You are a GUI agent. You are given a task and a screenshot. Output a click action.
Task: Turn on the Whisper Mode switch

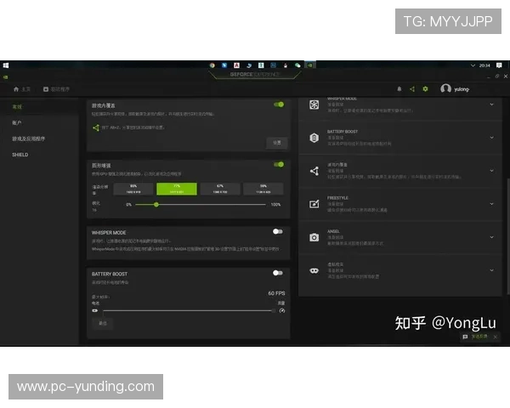pos(277,231)
